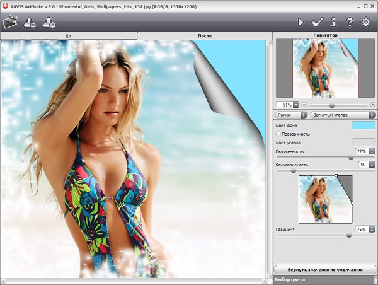The width and height of the screenshot is (378, 285).
Task: Click the Скрученность slider track
Action: click(x=315, y=157)
